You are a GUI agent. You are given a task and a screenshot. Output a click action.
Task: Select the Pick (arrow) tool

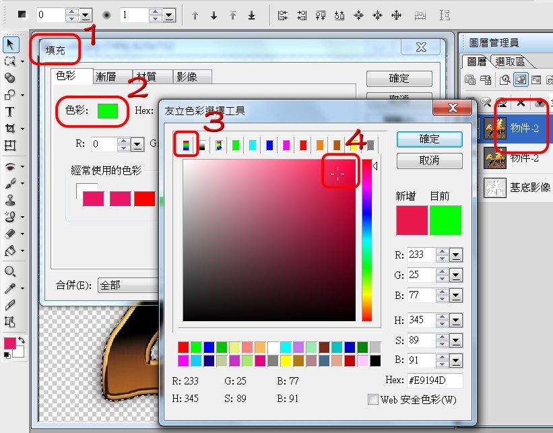pyautogui.click(x=10, y=44)
